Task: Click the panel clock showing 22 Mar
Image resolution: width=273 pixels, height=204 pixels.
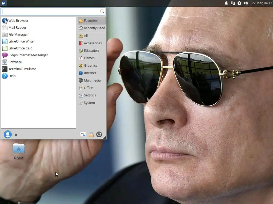Action: pos(262,3)
